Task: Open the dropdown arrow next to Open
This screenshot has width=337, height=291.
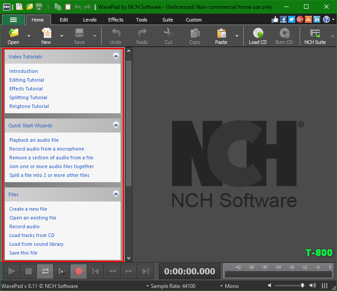Action: 29,36
